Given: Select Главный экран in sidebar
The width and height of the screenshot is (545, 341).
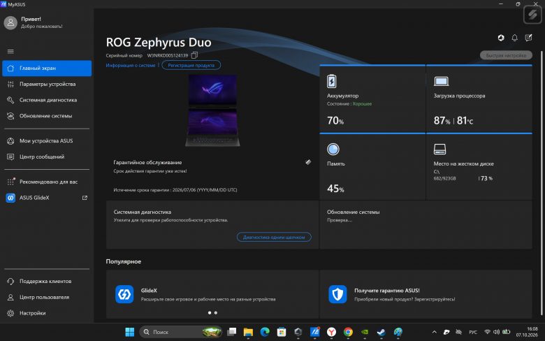Looking at the screenshot, I should coord(47,68).
